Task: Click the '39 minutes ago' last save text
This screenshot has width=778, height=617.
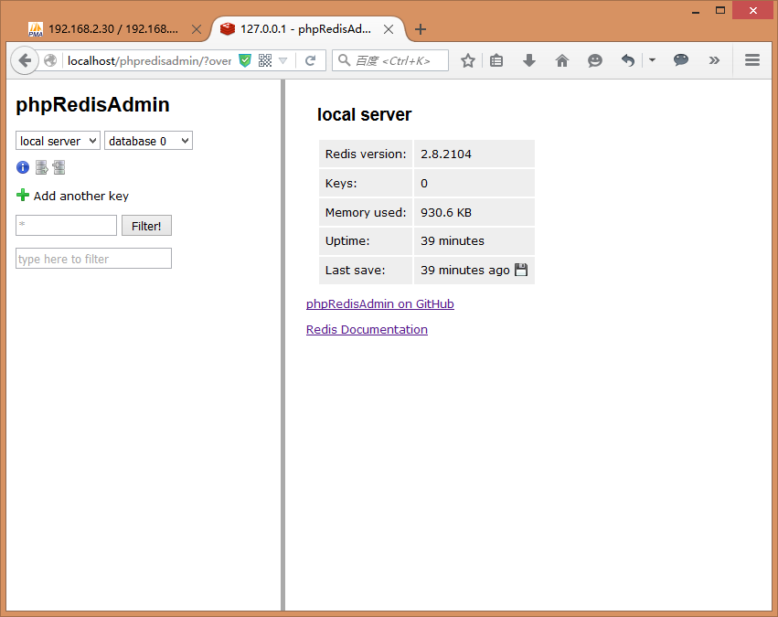Action: pos(465,271)
